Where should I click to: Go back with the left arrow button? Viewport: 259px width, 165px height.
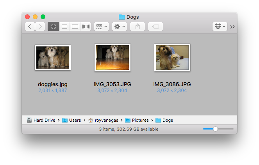coord(30,27)
